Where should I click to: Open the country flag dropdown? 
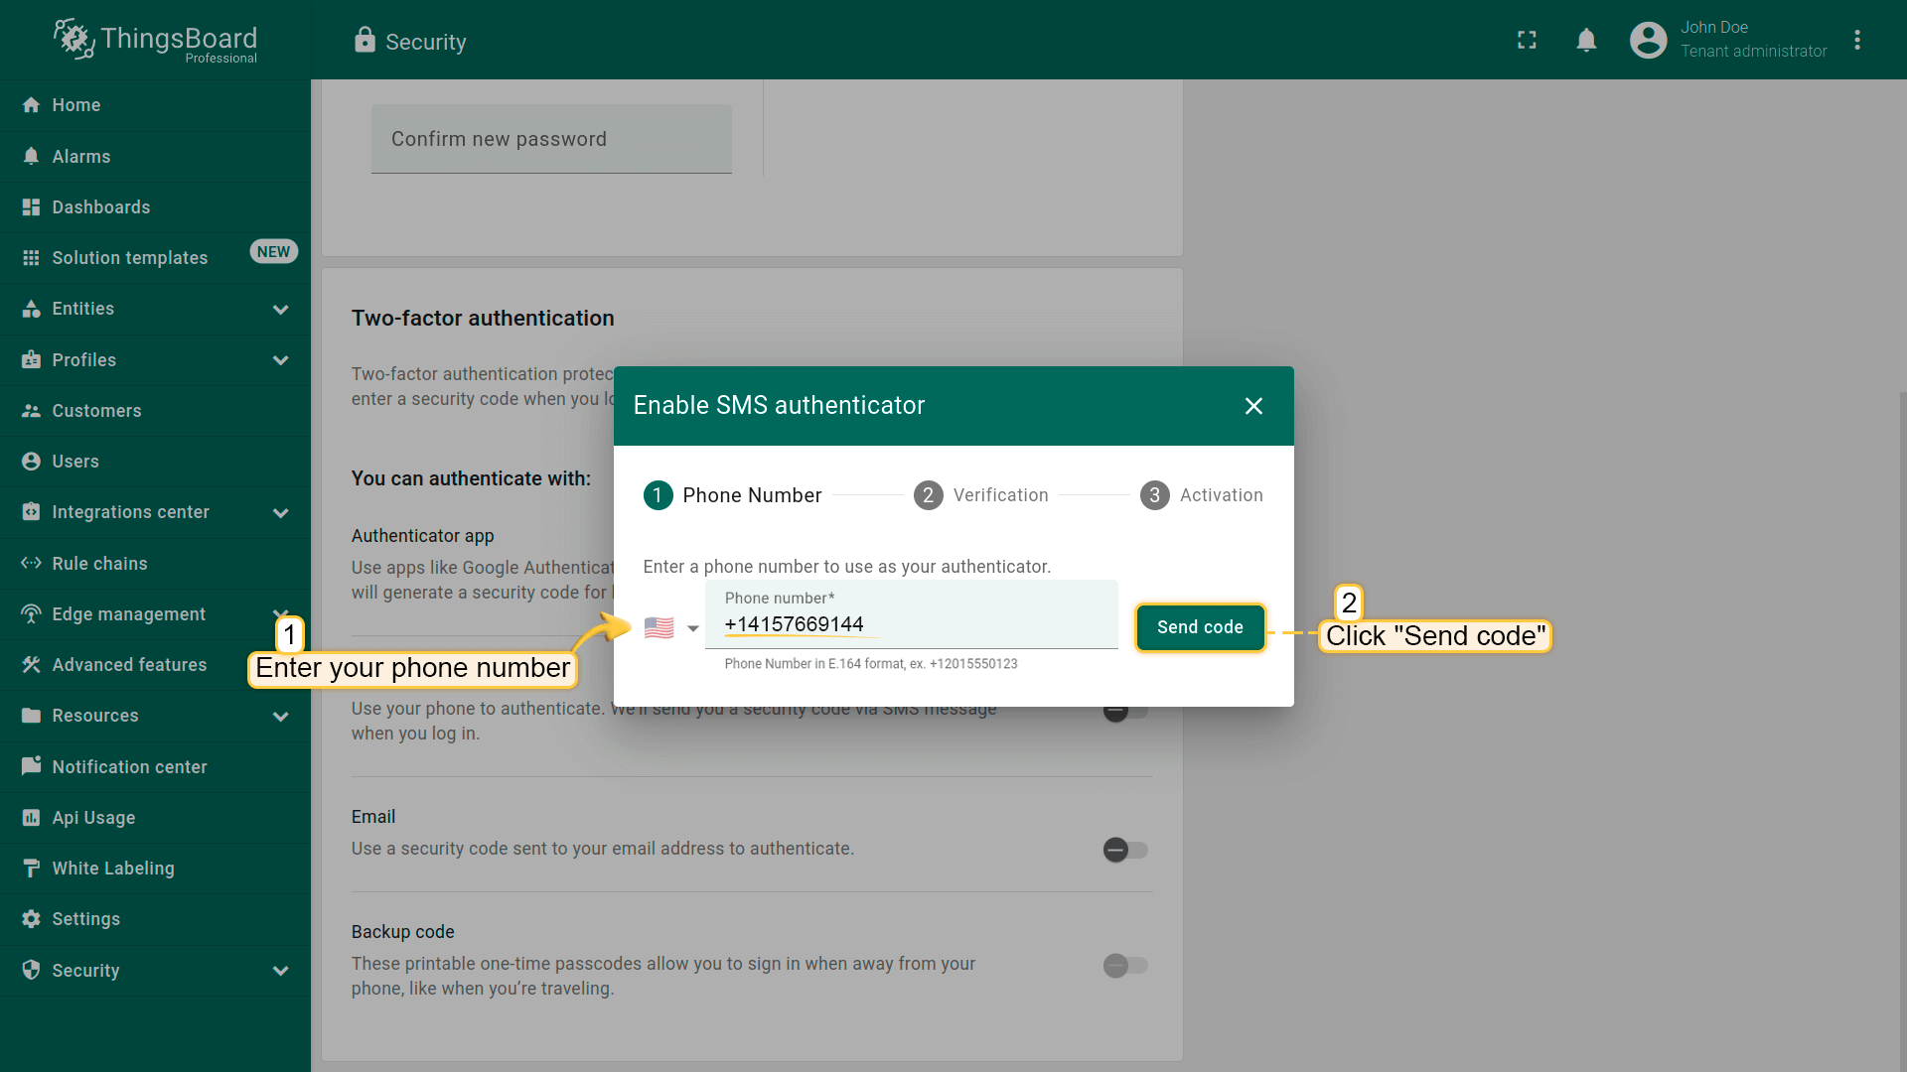point(671,627)
